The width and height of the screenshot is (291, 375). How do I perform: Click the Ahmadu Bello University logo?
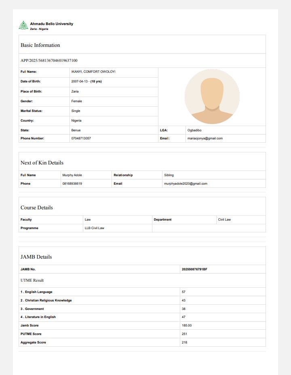pyautogui.click(x=23, y=25)
